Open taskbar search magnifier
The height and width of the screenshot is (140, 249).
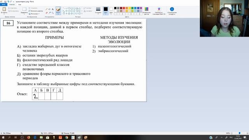pyautogui.click(x=9, y=137)
